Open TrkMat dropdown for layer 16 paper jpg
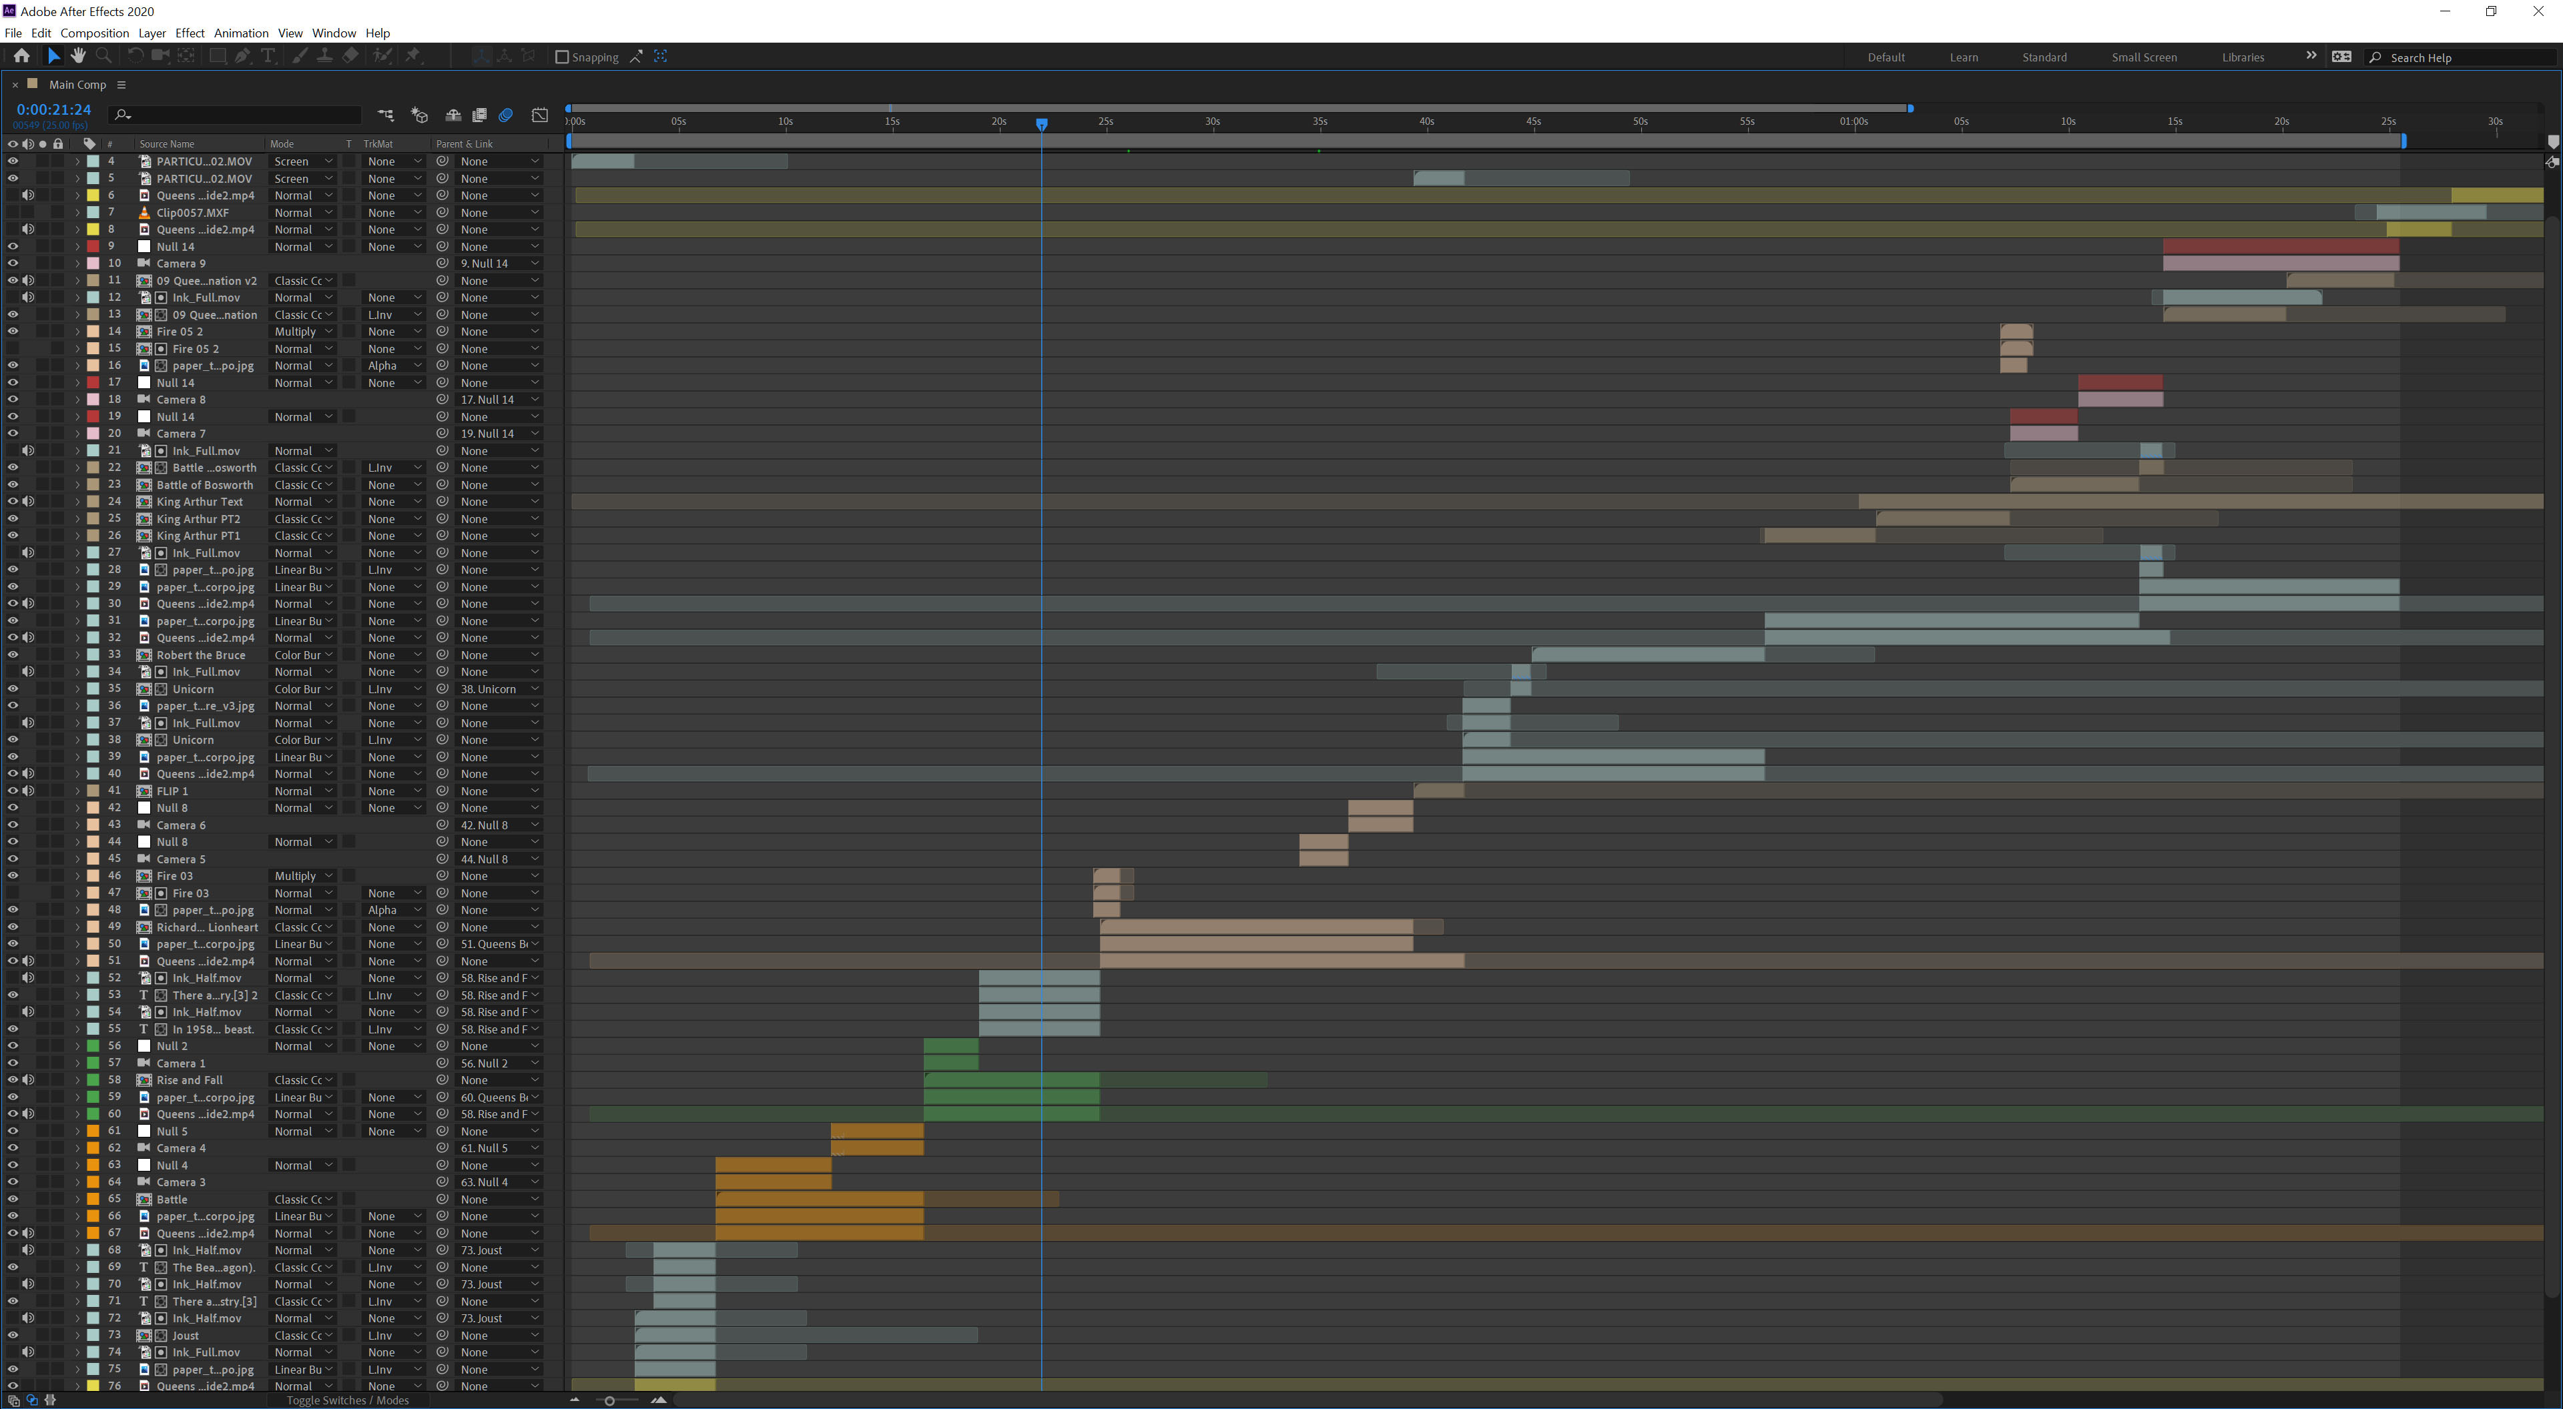Image resolution: width=2563 pixels, height=1409 pixels. click(x=395, y=365)
